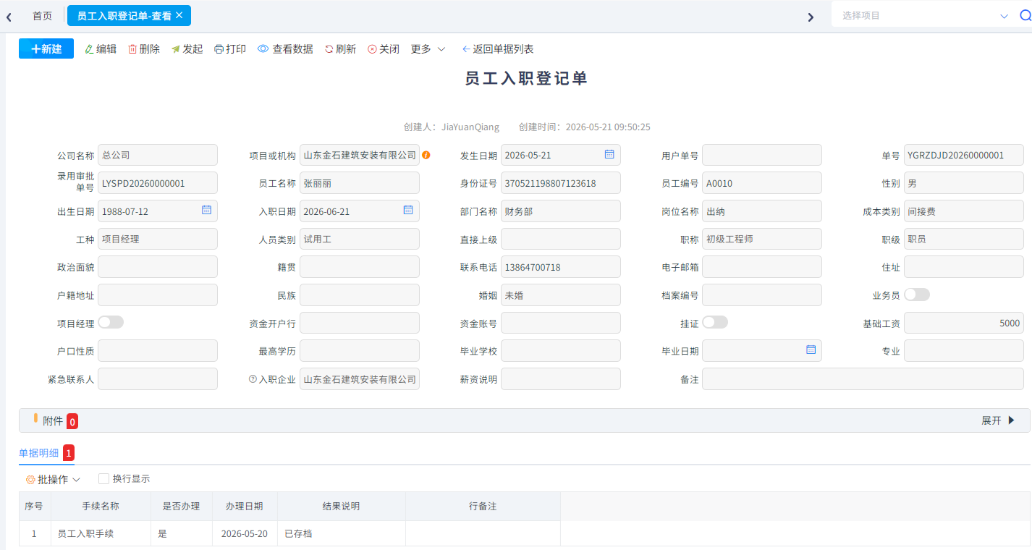Click the 打印 printer icon
Screen dimensions: 1032x550
[x=219, y=49]
